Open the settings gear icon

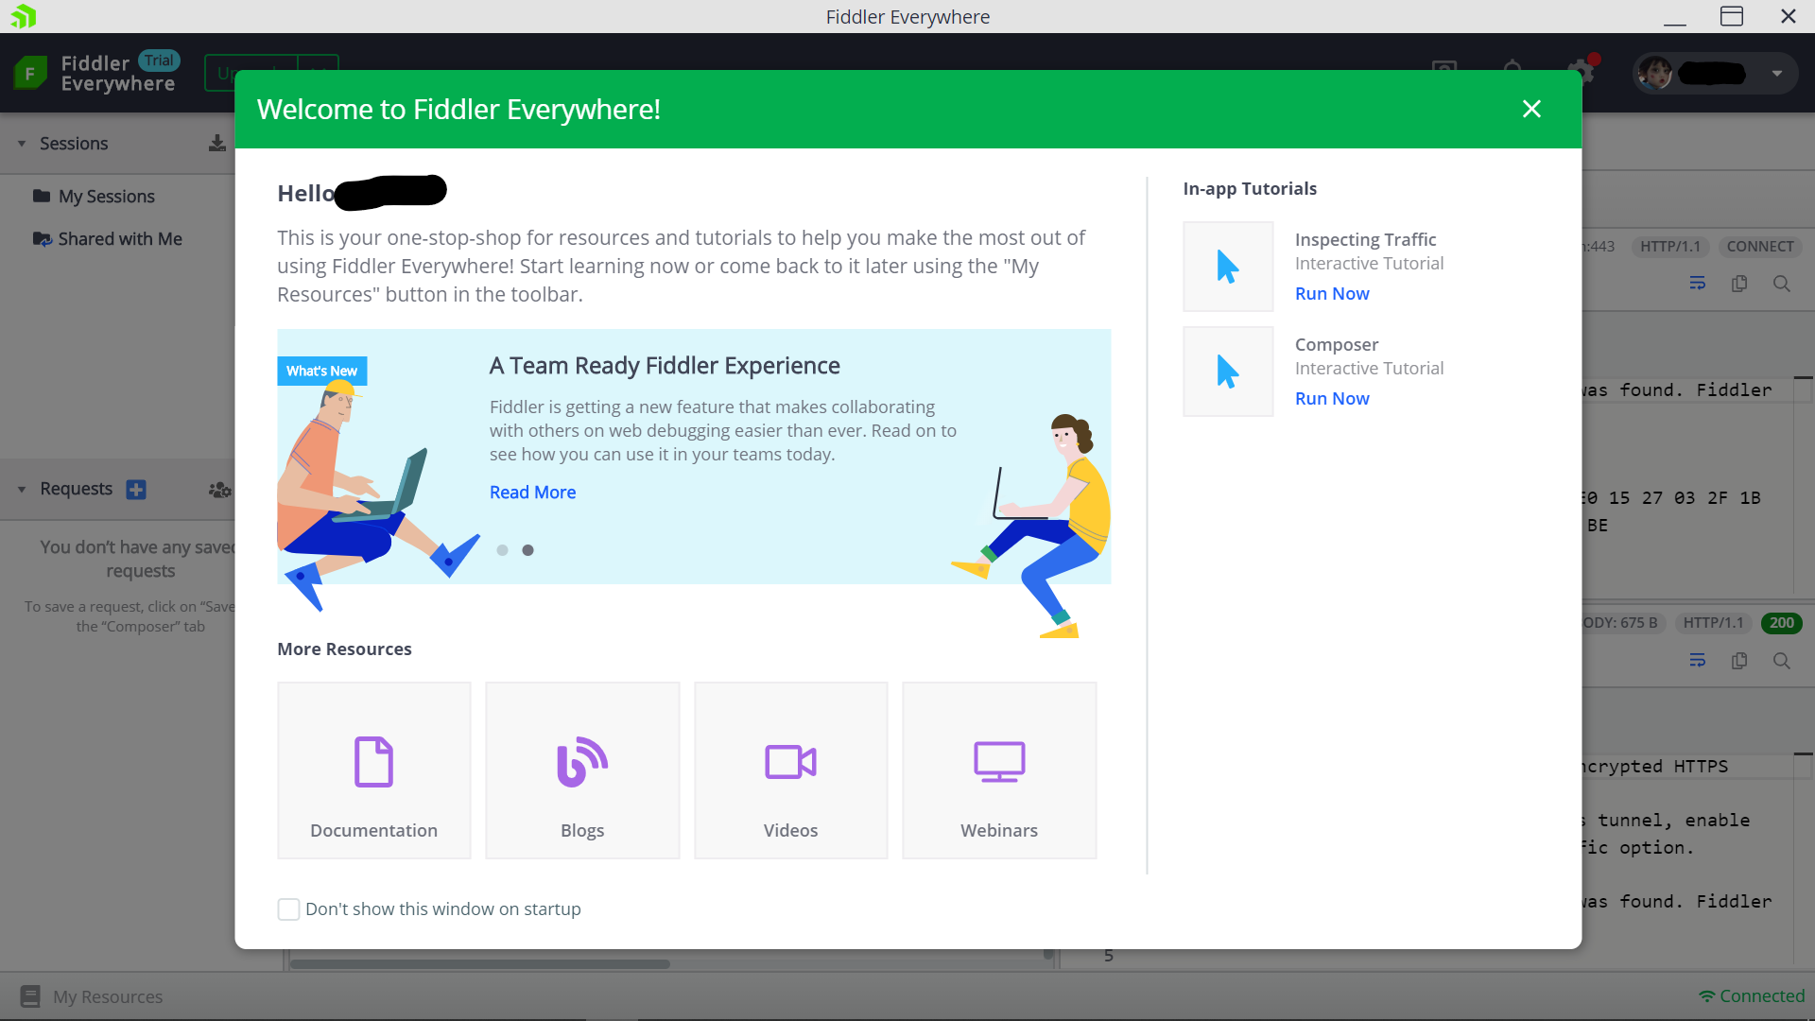pyautogui.click(x=1581, y=71)
